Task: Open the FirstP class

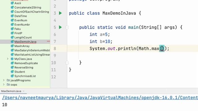Action: coord(18,33)
